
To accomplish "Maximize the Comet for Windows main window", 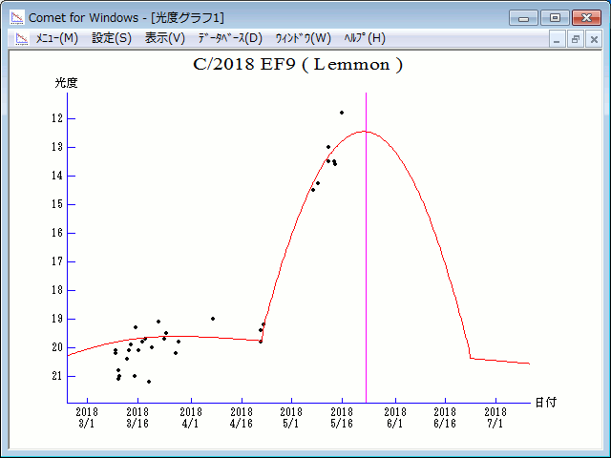I will [554, 17].
